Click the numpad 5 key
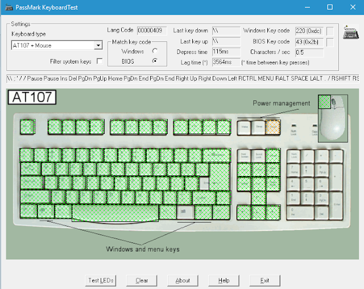Viewport: 364px width, 289px height. 308,184
